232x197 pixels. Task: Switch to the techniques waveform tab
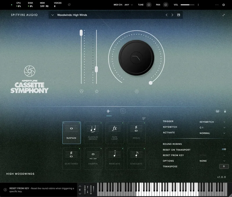109,111
